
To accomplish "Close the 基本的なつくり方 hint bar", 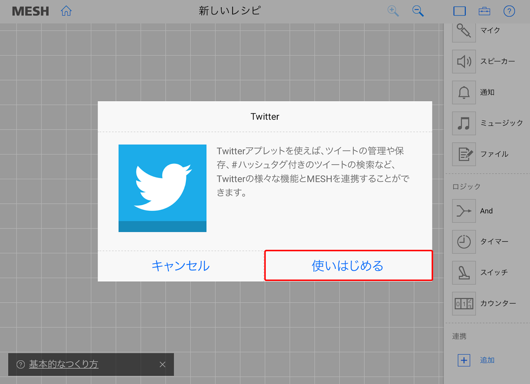I will point(162,364).
